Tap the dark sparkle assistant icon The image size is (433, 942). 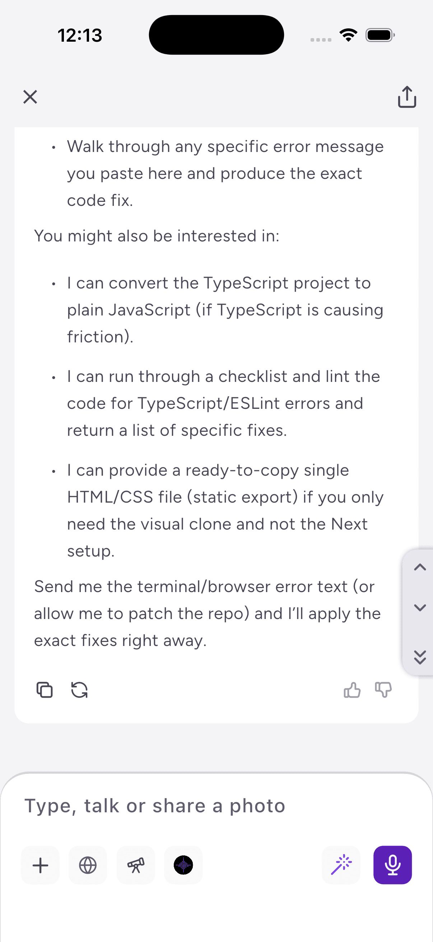(183, 865)
